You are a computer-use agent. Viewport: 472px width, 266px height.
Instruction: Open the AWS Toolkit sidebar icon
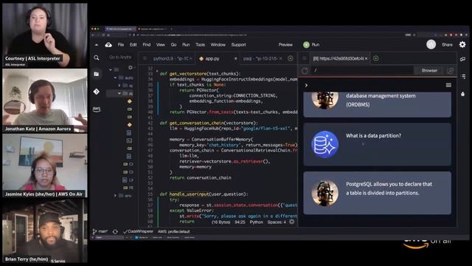coord(97,109)
